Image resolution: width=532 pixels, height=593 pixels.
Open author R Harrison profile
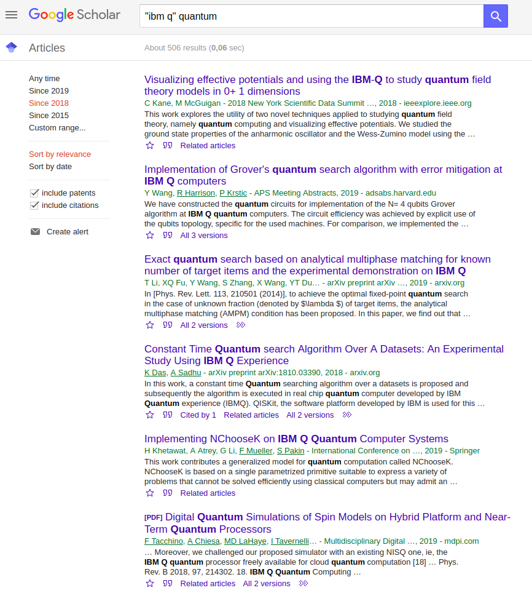point(196,193)
